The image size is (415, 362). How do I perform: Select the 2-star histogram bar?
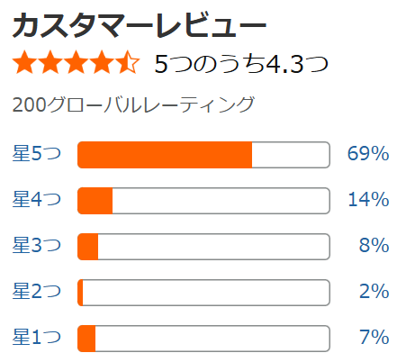tap(203, 293)
